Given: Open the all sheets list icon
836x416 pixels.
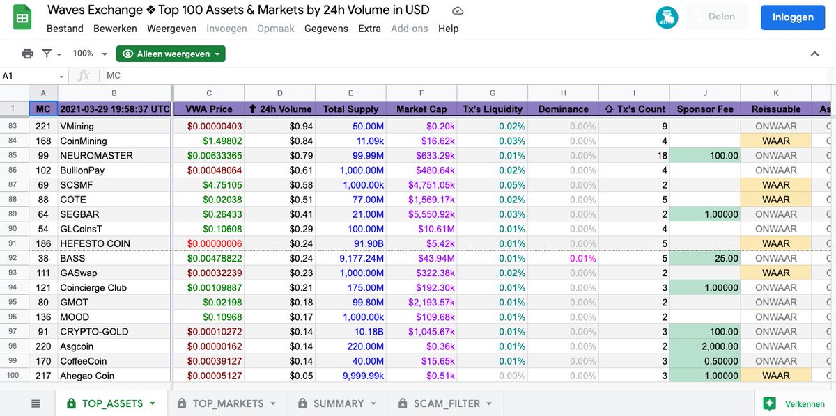Looking at the screenshot, I should (x=36, y=403).
